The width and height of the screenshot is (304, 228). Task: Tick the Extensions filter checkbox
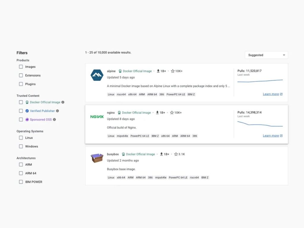[x=21, y=75]
